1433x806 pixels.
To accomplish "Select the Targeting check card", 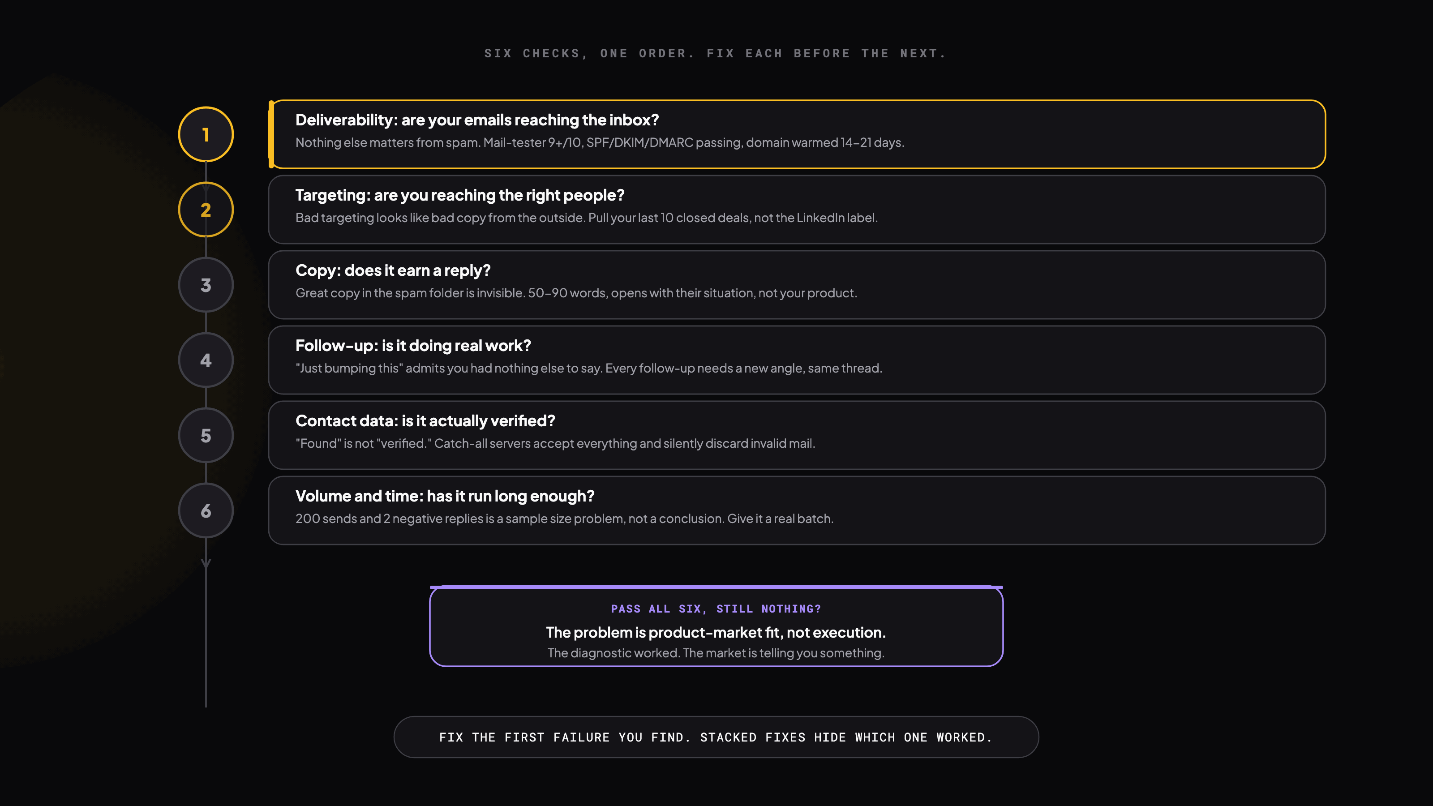I will pos(797,210).
